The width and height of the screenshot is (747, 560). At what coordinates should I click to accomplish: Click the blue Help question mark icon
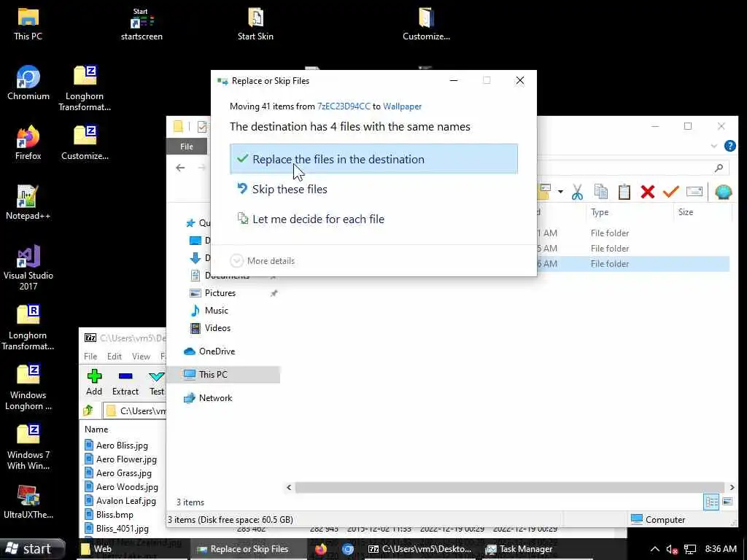(729, 146)
